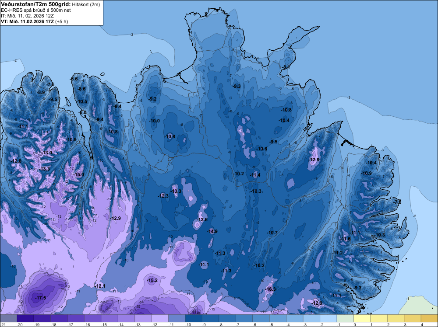
Task: Click the -12.8 temperature value
Action: coord(314,160)
